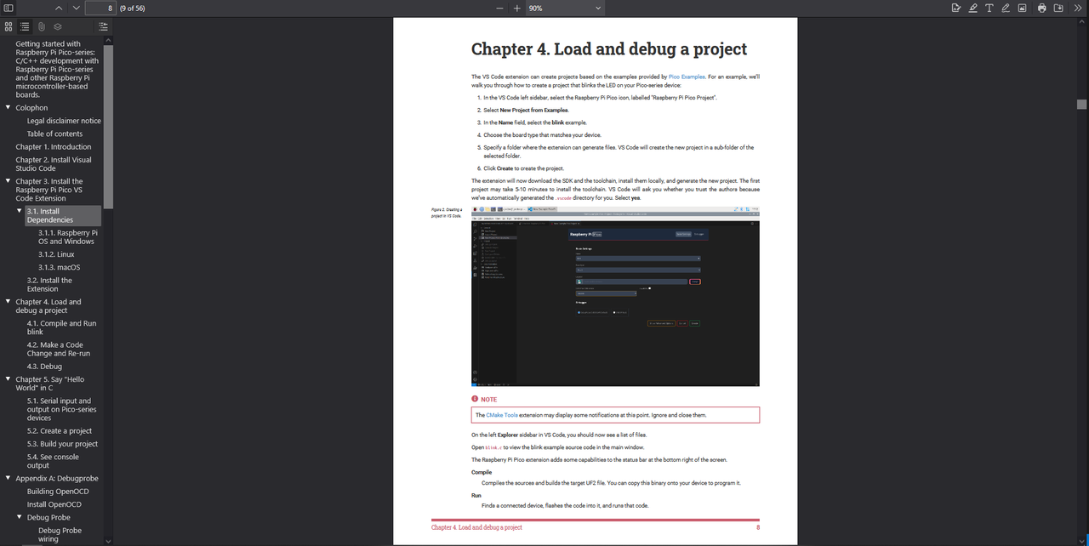Click the Chapter 4 page heading
Screen dimensions: 1089x546
(x=609, y=49)
